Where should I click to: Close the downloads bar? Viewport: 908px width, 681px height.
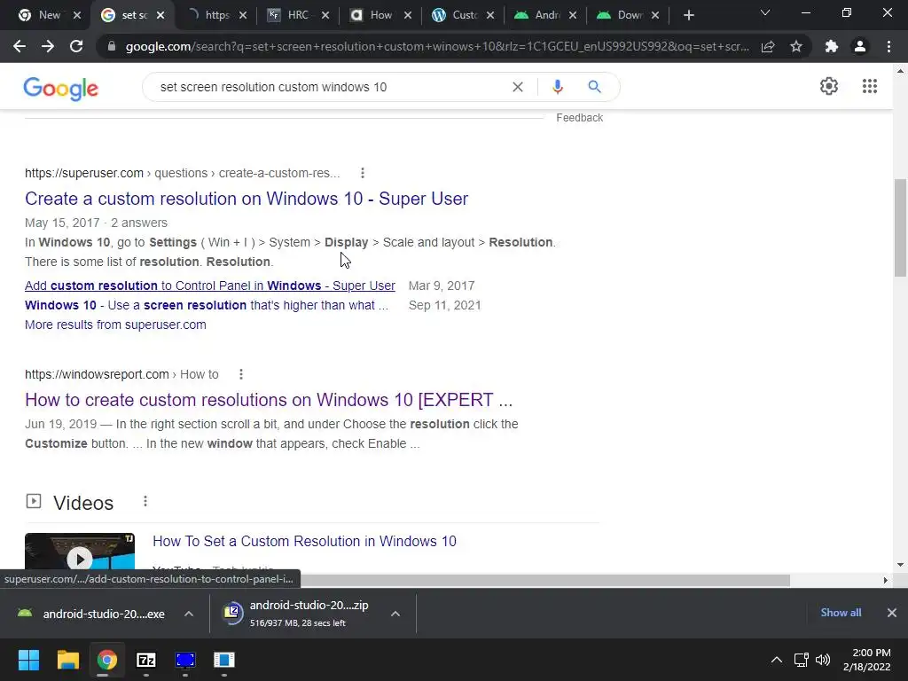tap(892, 613)
